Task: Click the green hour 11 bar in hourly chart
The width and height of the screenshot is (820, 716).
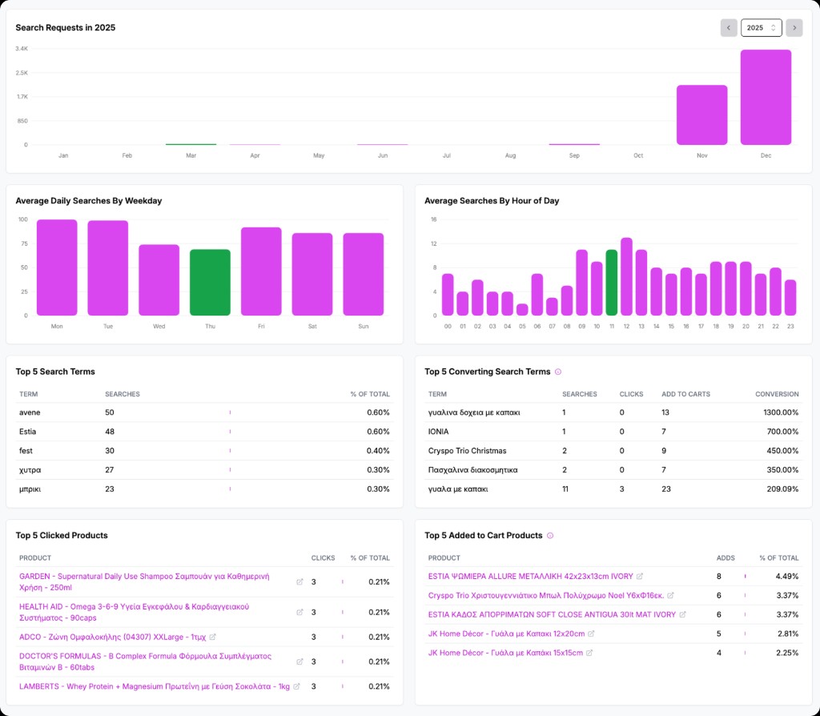Action: coord(611,282)
